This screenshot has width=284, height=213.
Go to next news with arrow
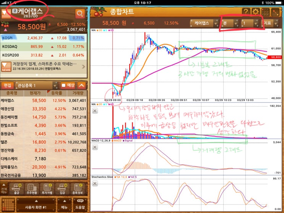pyautogui.click(x=83, y=67)
